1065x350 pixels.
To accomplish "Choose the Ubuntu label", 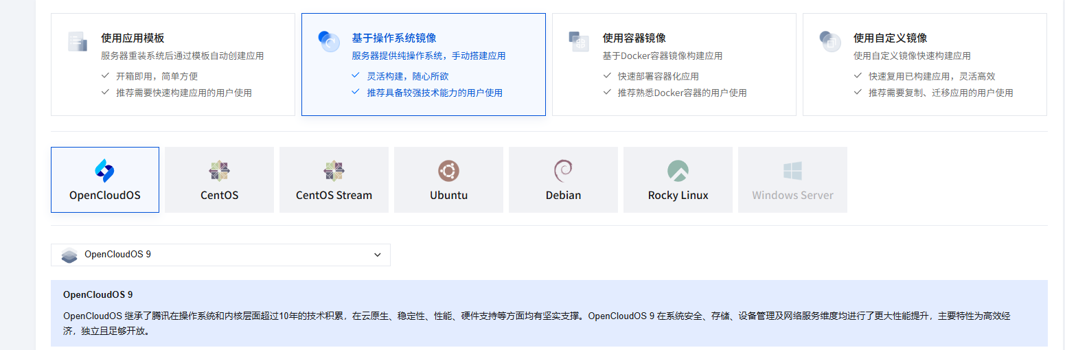I will (x=448, y=195).
